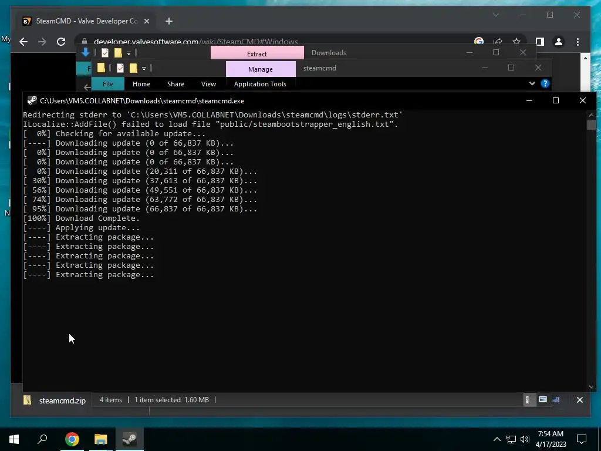601x451 pixels.
Task: Switch Explorer to details view icon
Action: pos(529,399)
